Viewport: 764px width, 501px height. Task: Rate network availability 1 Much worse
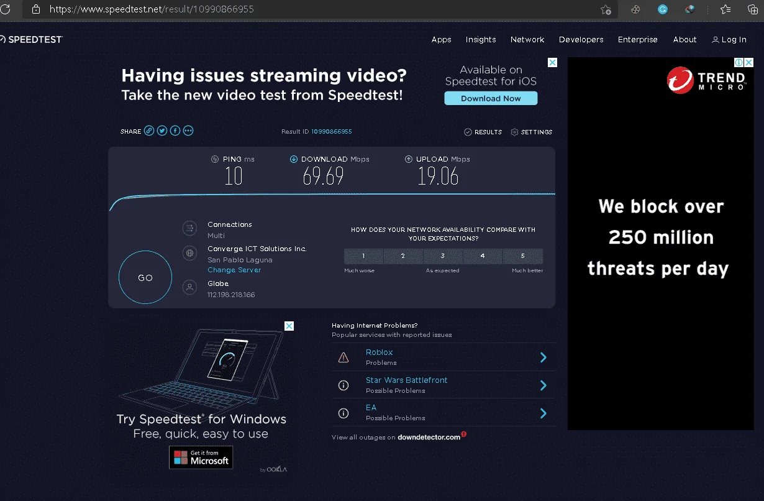[363, 256]
